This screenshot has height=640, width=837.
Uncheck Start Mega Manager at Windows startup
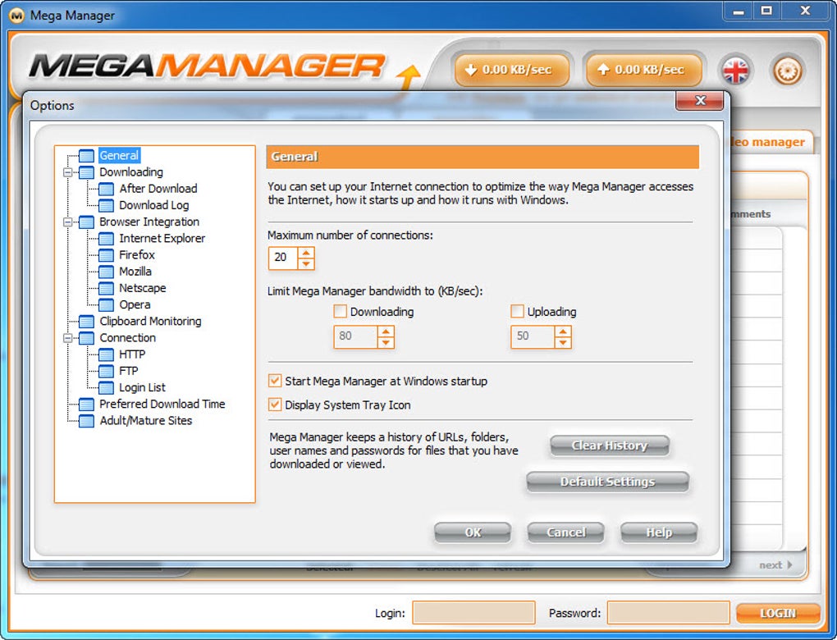[x=274, y=381]
